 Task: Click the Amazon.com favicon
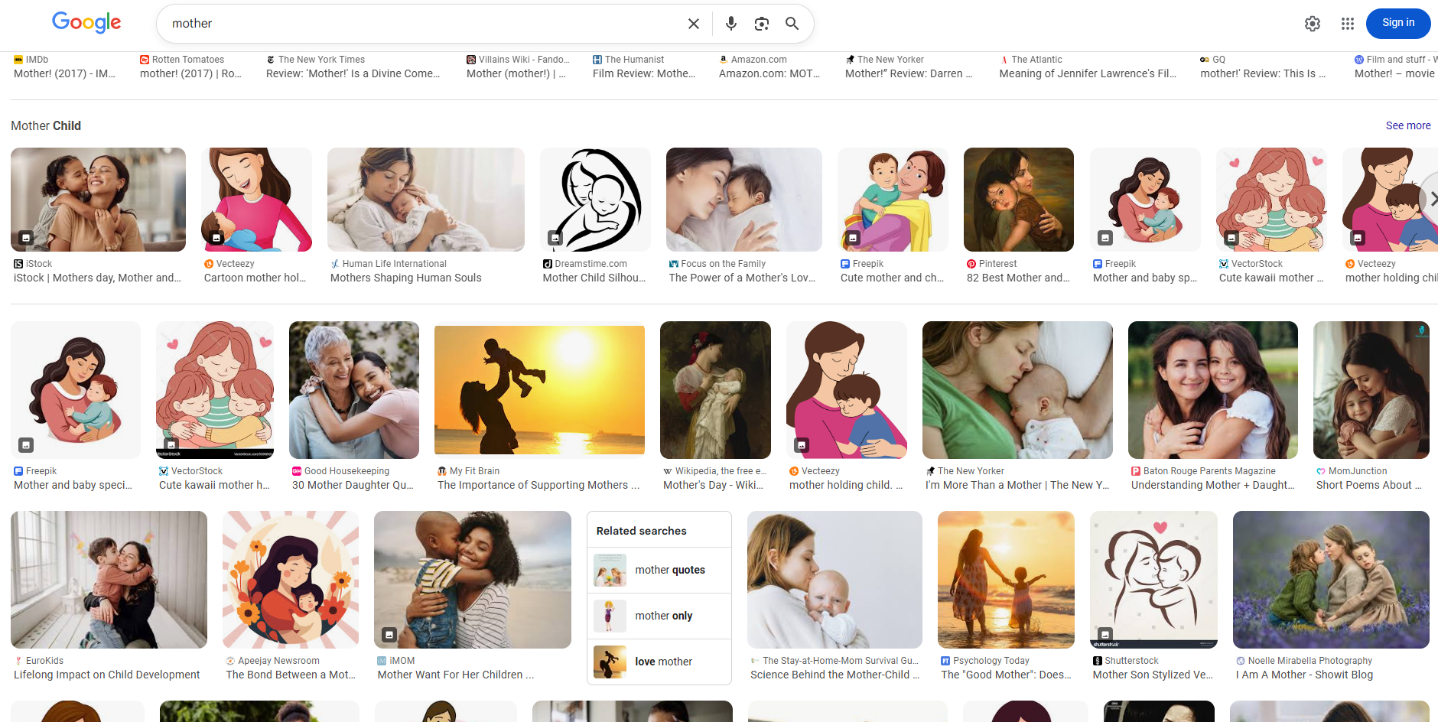point(724,60)
